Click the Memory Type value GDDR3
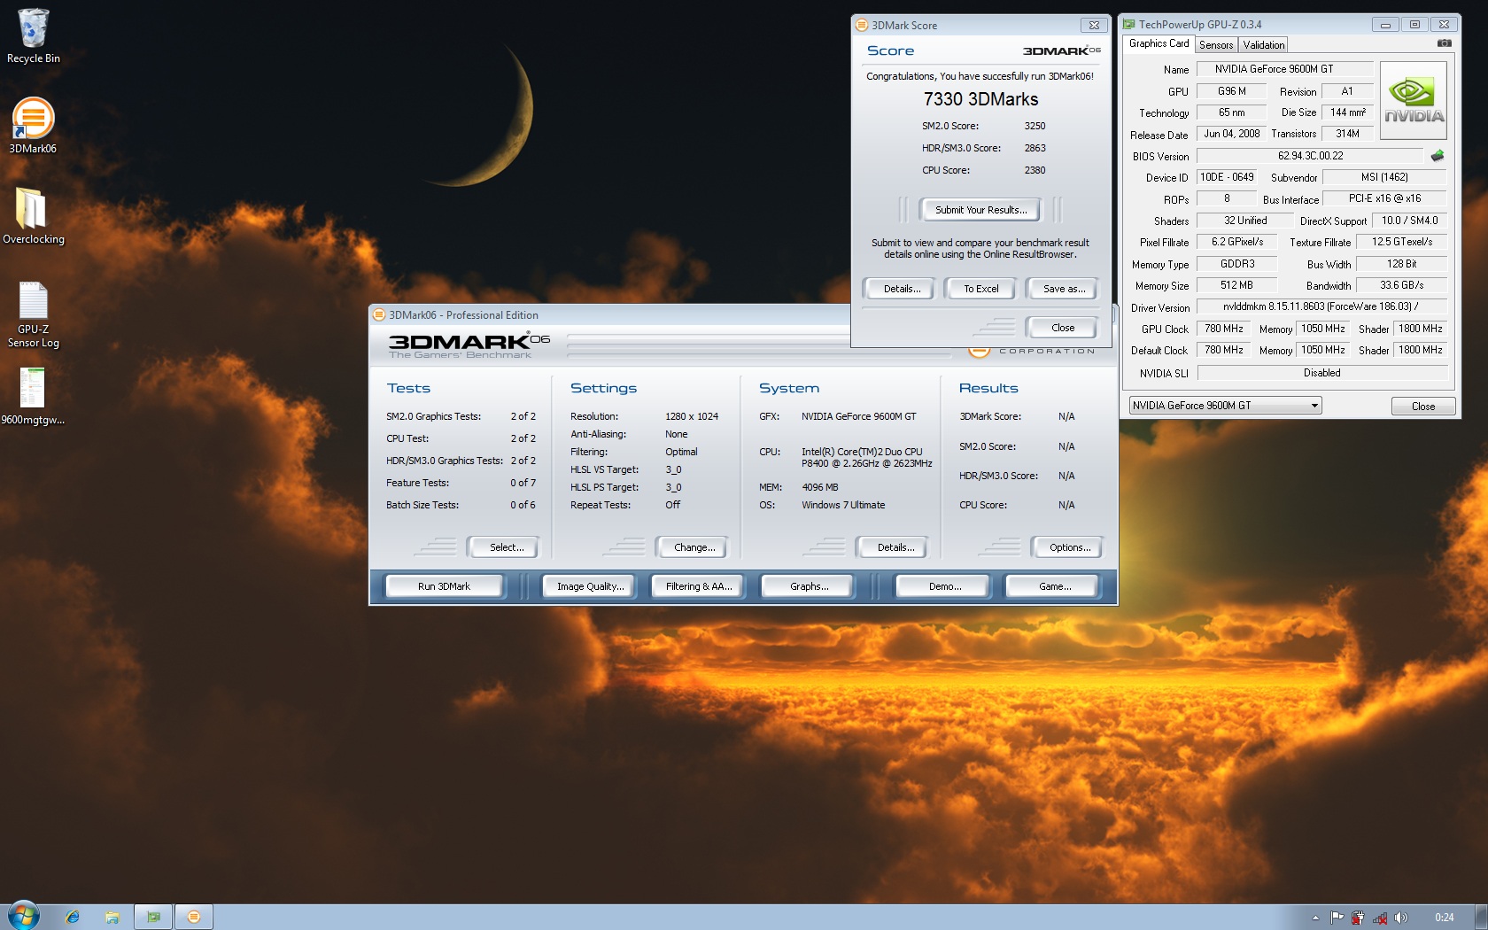 (x=1236, y=264)
